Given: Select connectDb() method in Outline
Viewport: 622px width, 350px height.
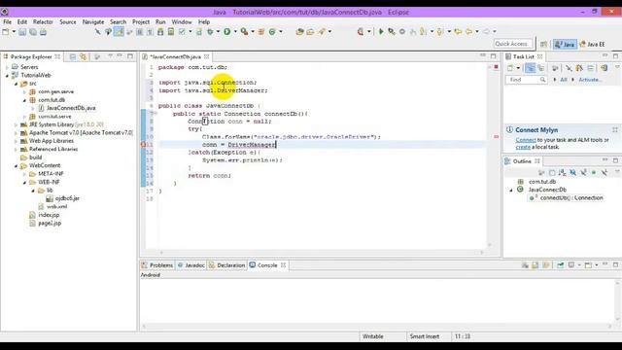Looking at the screenshot, I should [570, 198].
